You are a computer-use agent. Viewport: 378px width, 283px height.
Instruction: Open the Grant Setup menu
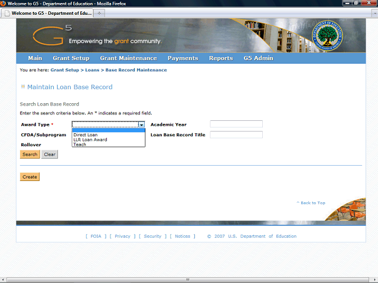[x=71, y=58]
